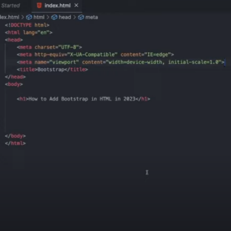Select the meta breadcrumb item
Viewport: 231px width, 231px height.
pos(92,17)
